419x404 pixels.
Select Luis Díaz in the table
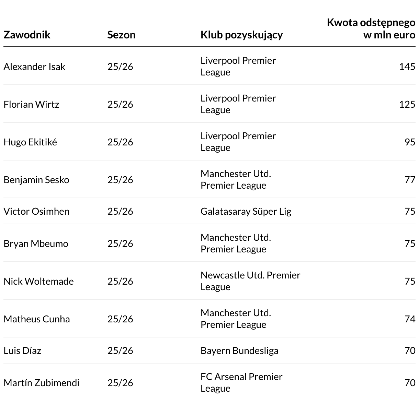[x=22, y=350]
